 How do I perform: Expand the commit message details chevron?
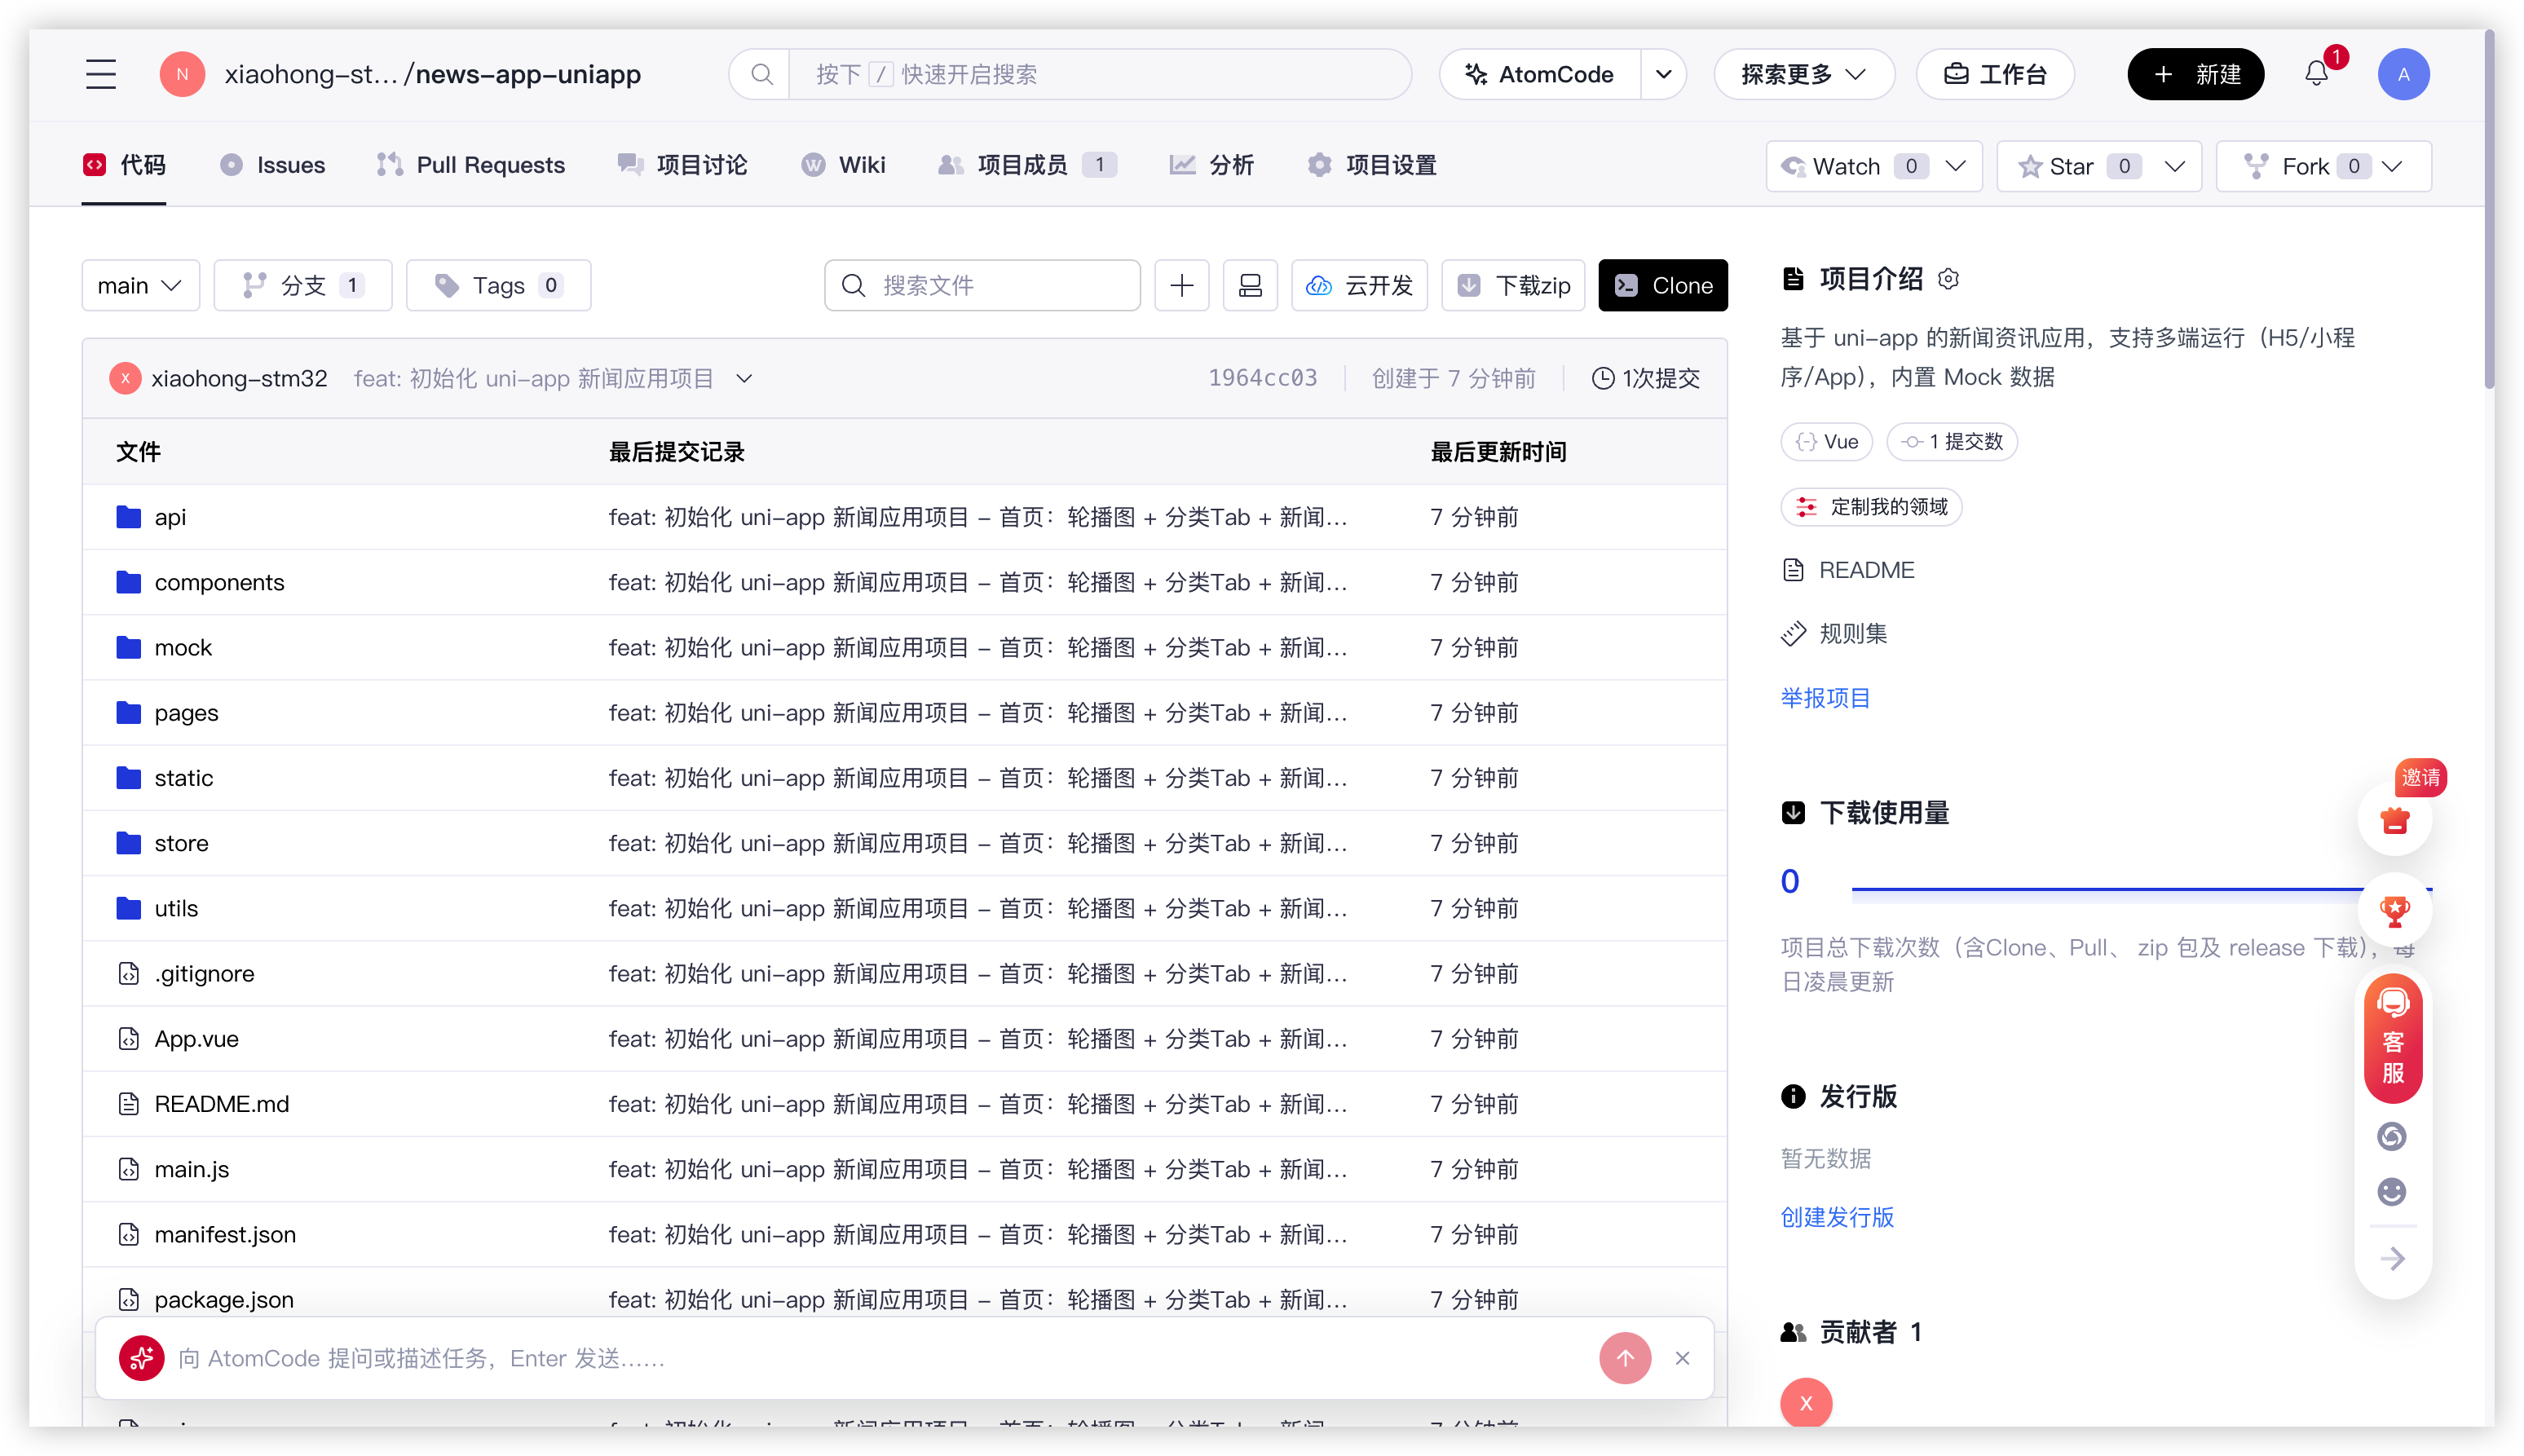coord(744,378)
